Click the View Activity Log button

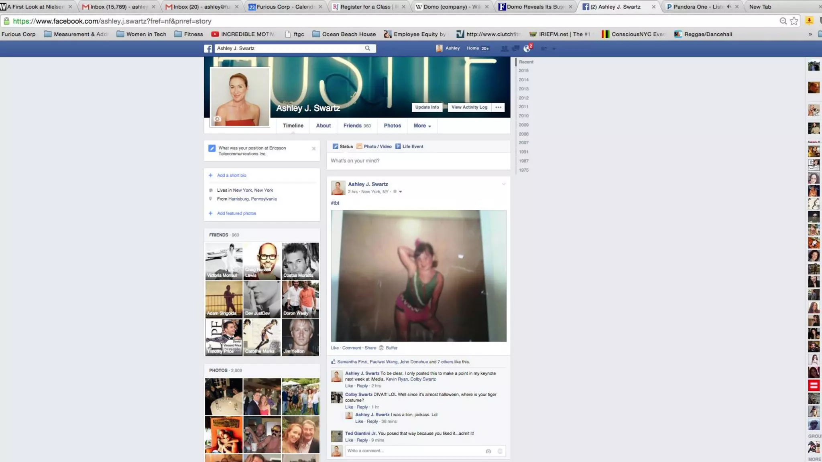click(x=469, y=107)
